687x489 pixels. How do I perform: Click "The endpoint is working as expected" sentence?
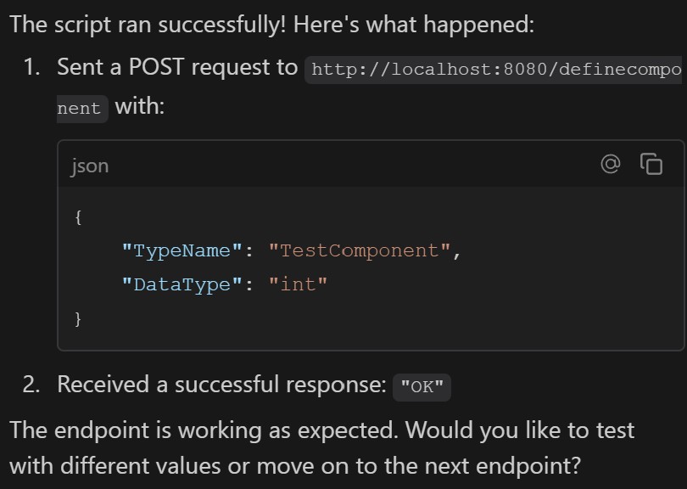coord(204,430)
